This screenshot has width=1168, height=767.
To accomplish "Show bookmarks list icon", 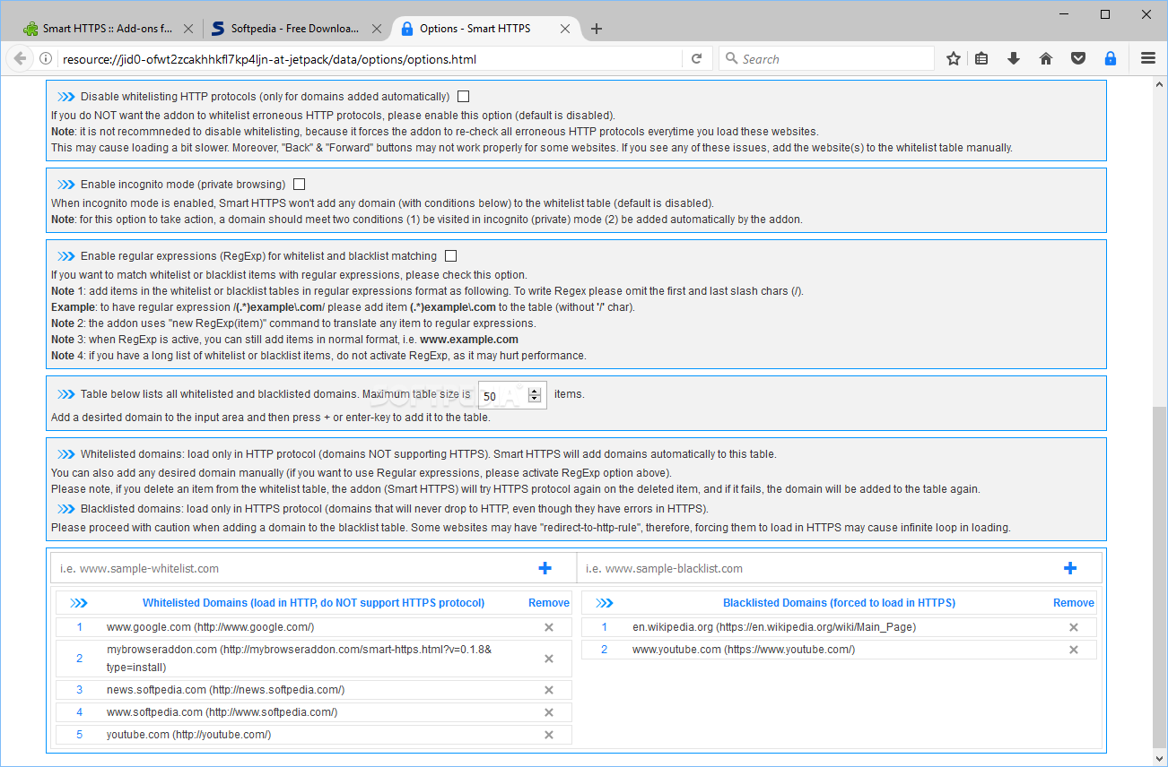I will coord(981,59).
